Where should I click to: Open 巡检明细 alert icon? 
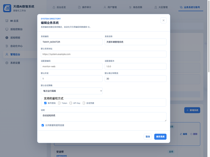coord(7,38)
